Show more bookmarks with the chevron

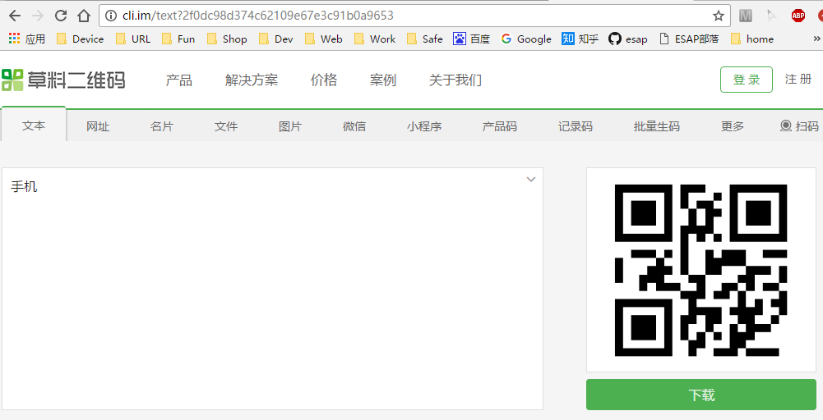click(816, 39)
